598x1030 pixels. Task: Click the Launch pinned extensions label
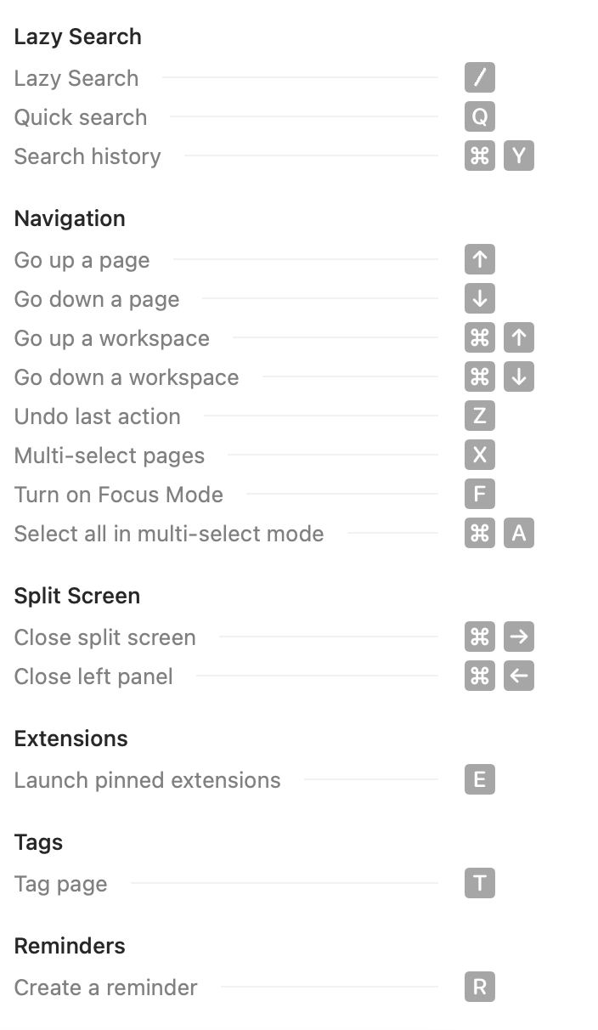(147, 780)
